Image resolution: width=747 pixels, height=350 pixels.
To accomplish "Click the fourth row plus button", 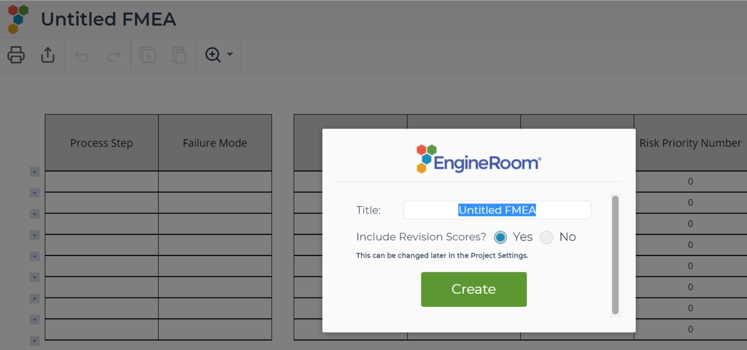I will click(35, 236).
